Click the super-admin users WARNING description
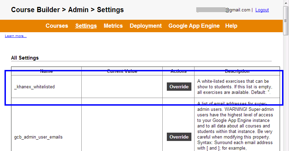Image resolution: width=289 pixels, height=151 pixels. click(x=235, y=126)
